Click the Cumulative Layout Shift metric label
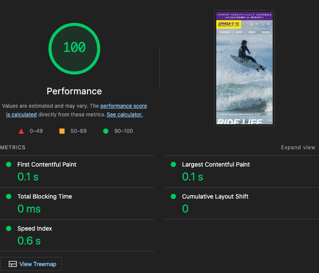Viewport: 319px width, 273px height. click(215, 196)
